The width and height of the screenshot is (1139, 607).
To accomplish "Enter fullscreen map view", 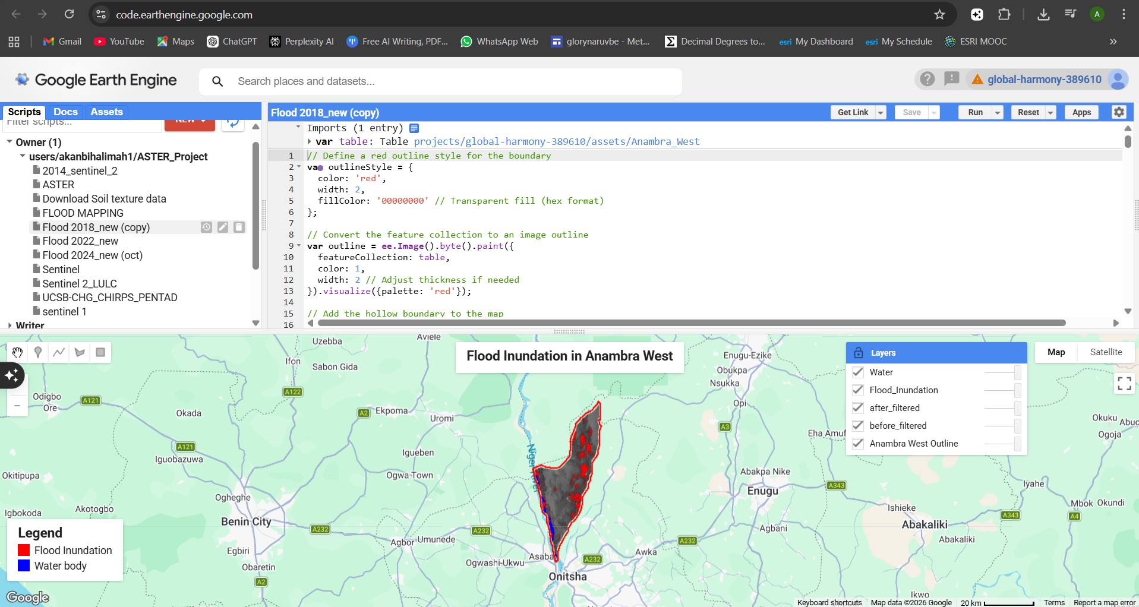I will tap(1124, 384).
